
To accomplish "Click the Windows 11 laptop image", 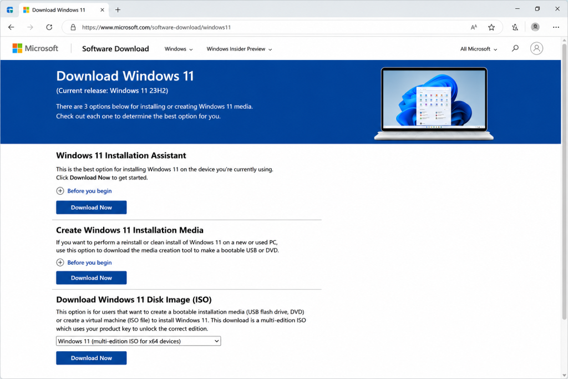I will click(x=434, y=103).
